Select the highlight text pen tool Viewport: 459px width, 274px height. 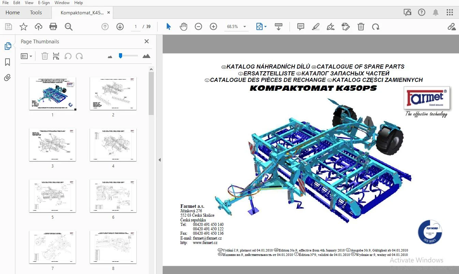[x=316, y=27]
